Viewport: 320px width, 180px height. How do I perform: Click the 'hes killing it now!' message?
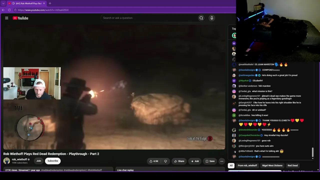point(260,115)
